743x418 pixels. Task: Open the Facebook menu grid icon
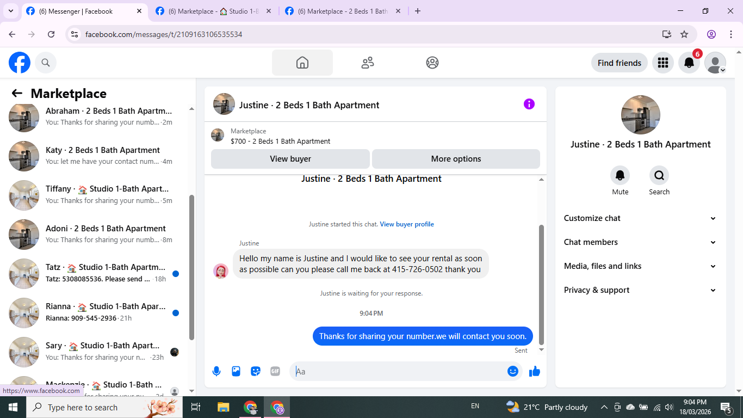coord(662,63)
